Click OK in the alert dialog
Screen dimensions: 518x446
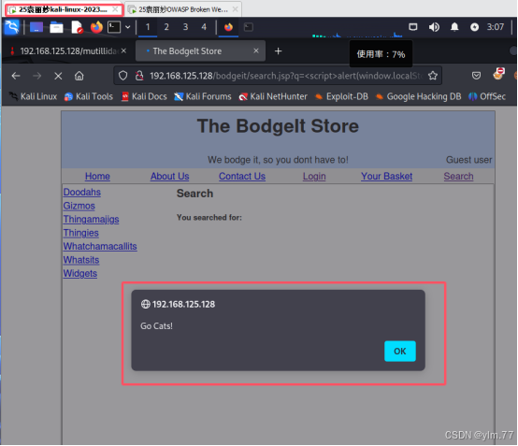tap(400, 352)
